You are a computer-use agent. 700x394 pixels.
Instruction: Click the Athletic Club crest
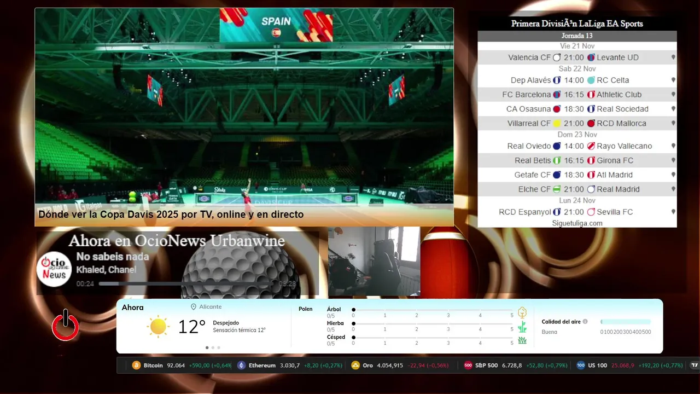click(x=591, y=95)
